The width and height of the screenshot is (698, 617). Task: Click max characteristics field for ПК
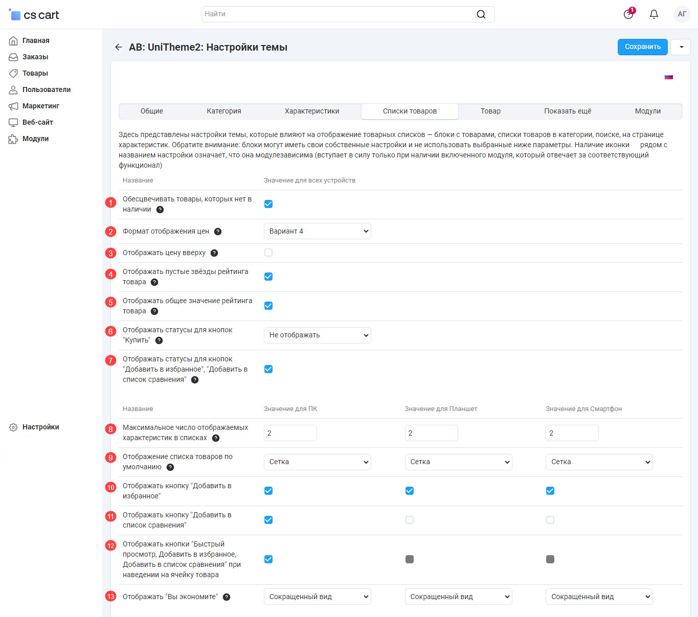coord(290,433)
